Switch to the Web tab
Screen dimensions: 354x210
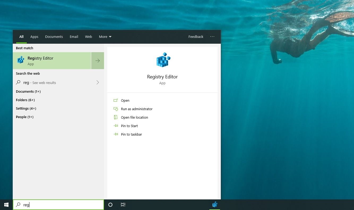88,37
